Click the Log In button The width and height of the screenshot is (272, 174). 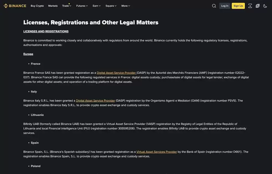pos(225,6)
